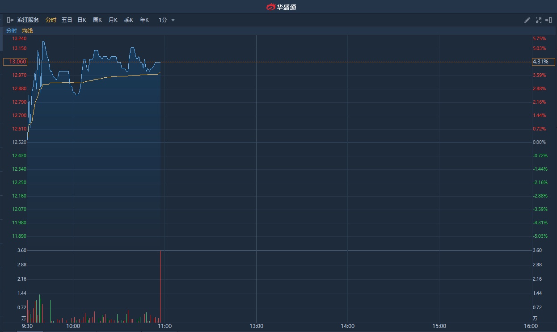Open the pencil drawing tool
This screenshot has width=557, height=332.
pos(527,20)
